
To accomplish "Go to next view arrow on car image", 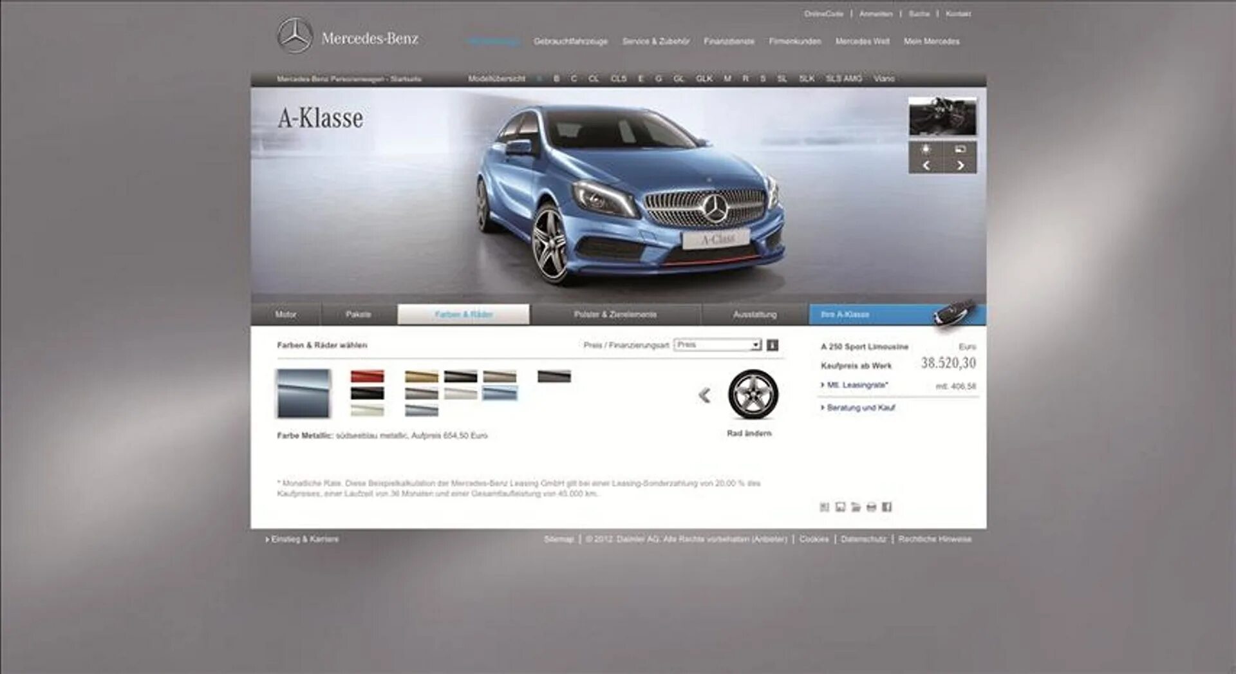I will tap(960, 165).
